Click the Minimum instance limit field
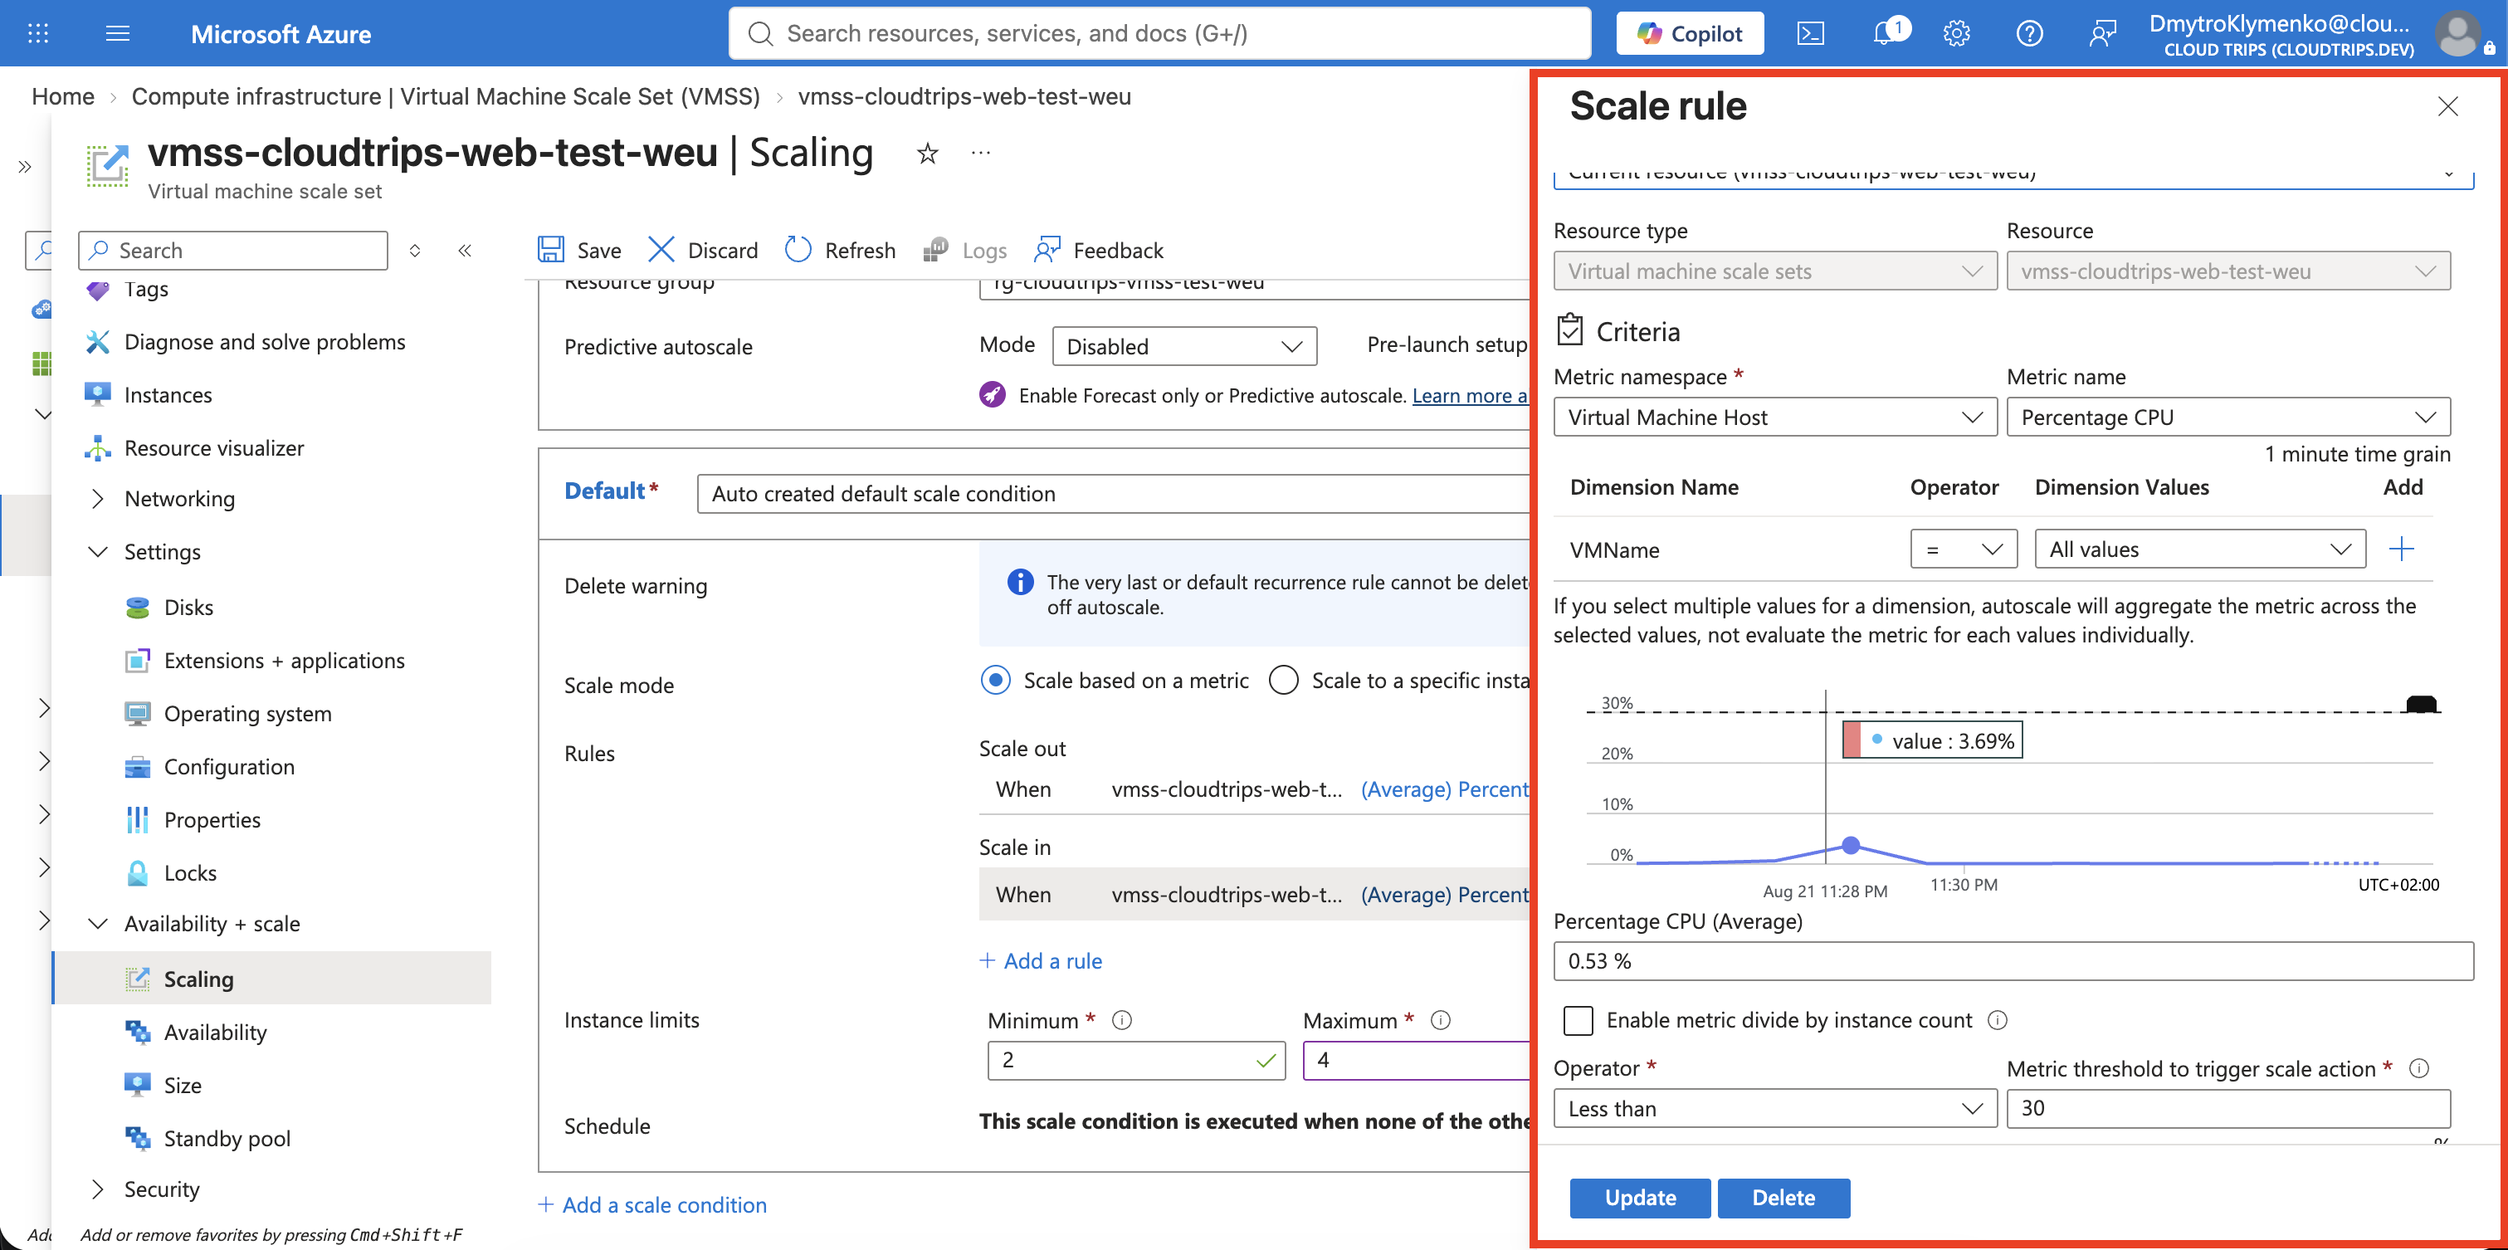Screen dimensions: 2508x1250 click(1136, 1059)
